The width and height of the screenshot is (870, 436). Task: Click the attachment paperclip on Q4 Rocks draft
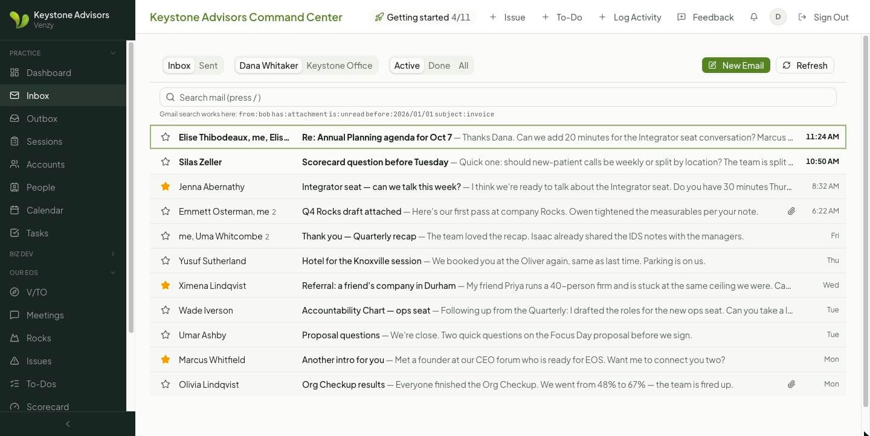(x=791, y=211)
